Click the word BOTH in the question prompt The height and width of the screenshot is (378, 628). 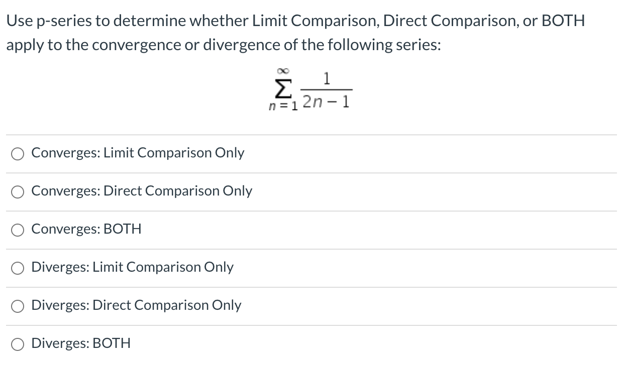point(562,21)
